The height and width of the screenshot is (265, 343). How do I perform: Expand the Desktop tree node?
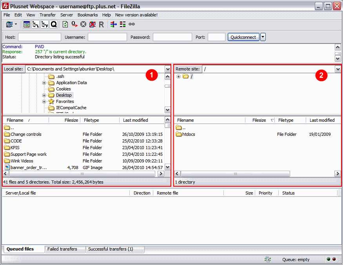pos(44,95)
